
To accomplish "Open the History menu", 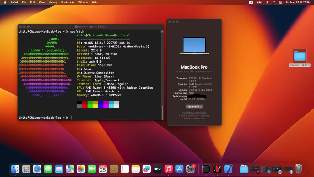I will click(53, 2).
